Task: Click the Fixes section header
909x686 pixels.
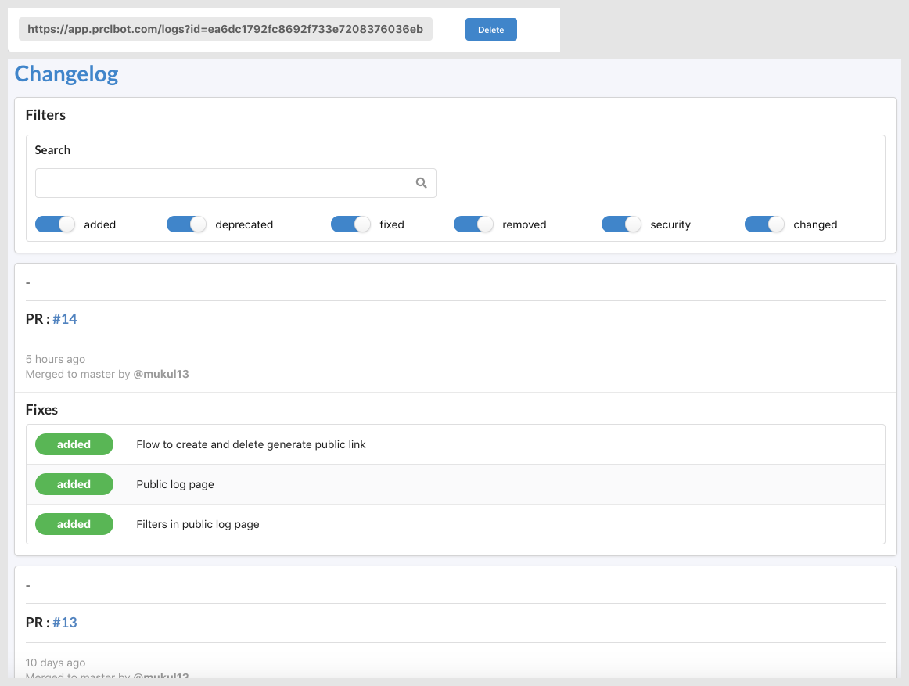Action: tap(41, 409)
